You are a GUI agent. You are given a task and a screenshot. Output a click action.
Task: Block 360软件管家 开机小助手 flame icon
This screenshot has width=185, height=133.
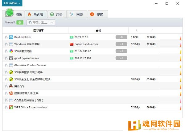(6, 72)
